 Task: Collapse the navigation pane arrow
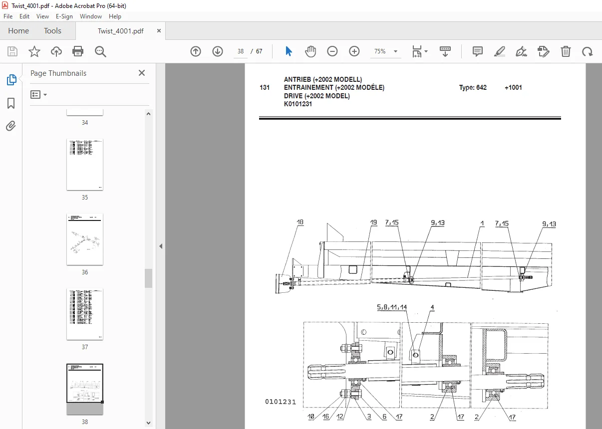(x=161, y=246)
